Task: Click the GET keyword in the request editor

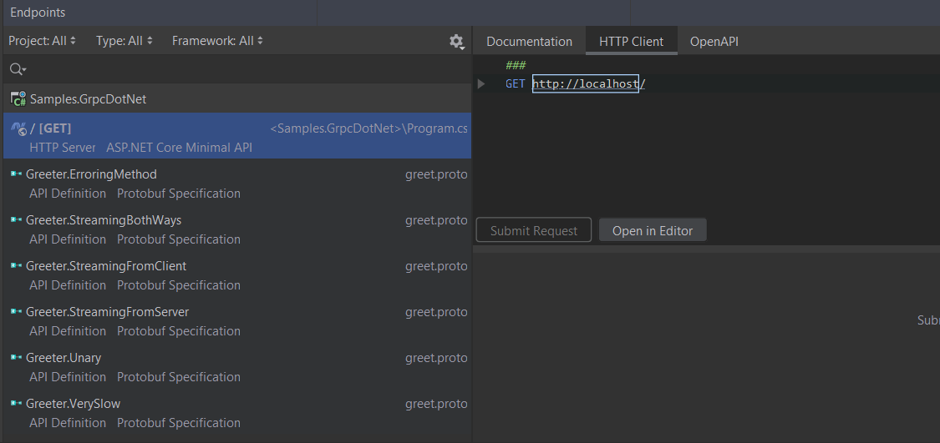Action: click(515, 83)
